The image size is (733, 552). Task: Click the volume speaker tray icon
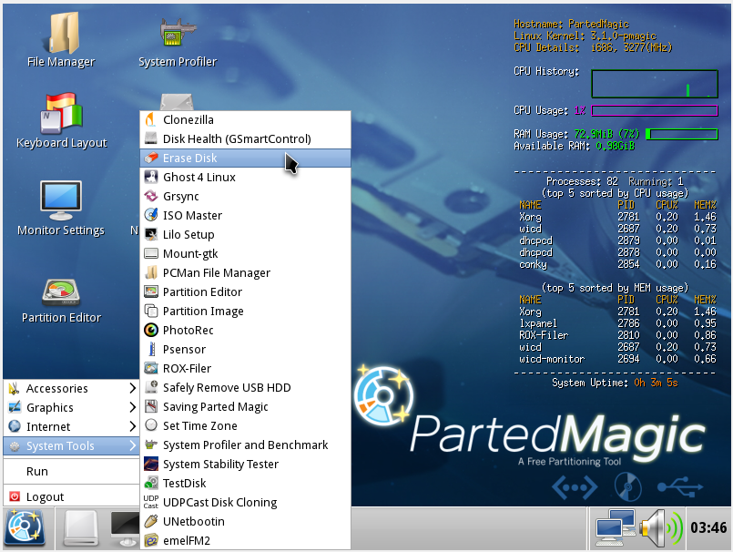pos(661,528)
